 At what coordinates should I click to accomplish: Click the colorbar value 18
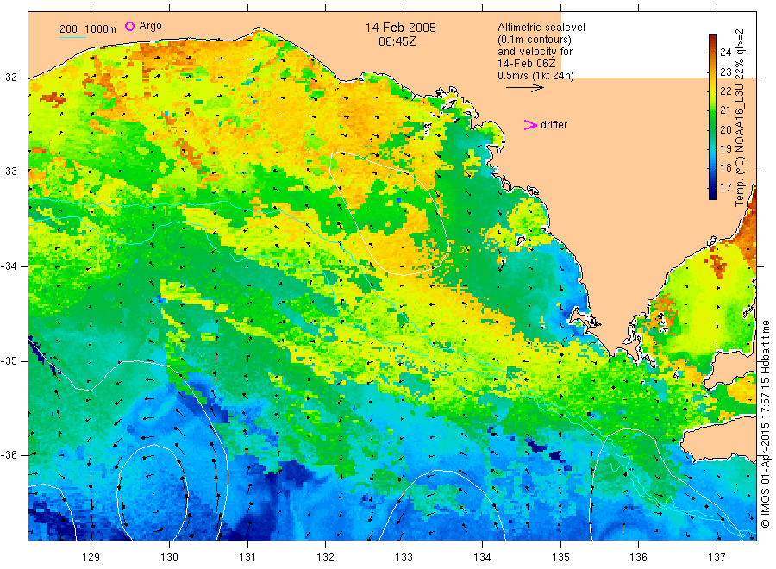click(725, 168)
